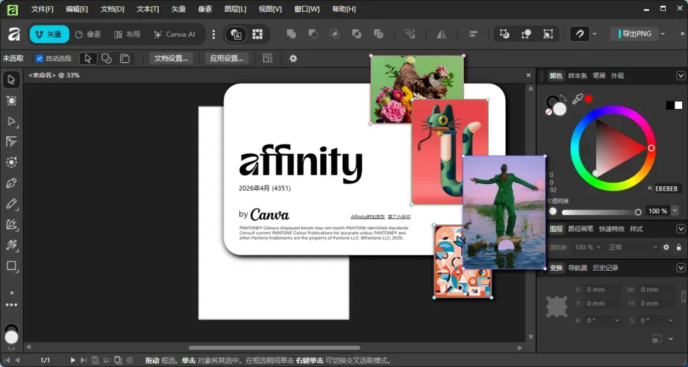Pick the eyedropper color picker in the Color panel
The width and height of the screenshot is (688, 367).
click(x=577, y=99)
